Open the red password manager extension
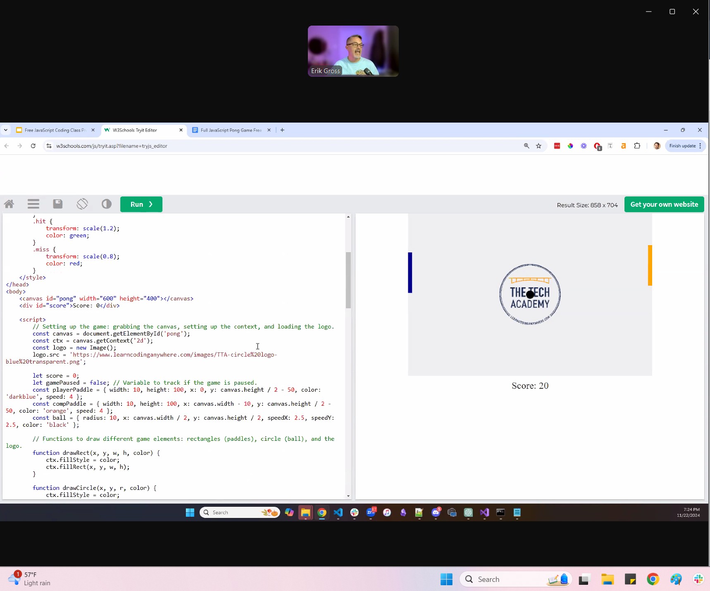The height and width of the screenshot is (591, 710). point(557,146)
